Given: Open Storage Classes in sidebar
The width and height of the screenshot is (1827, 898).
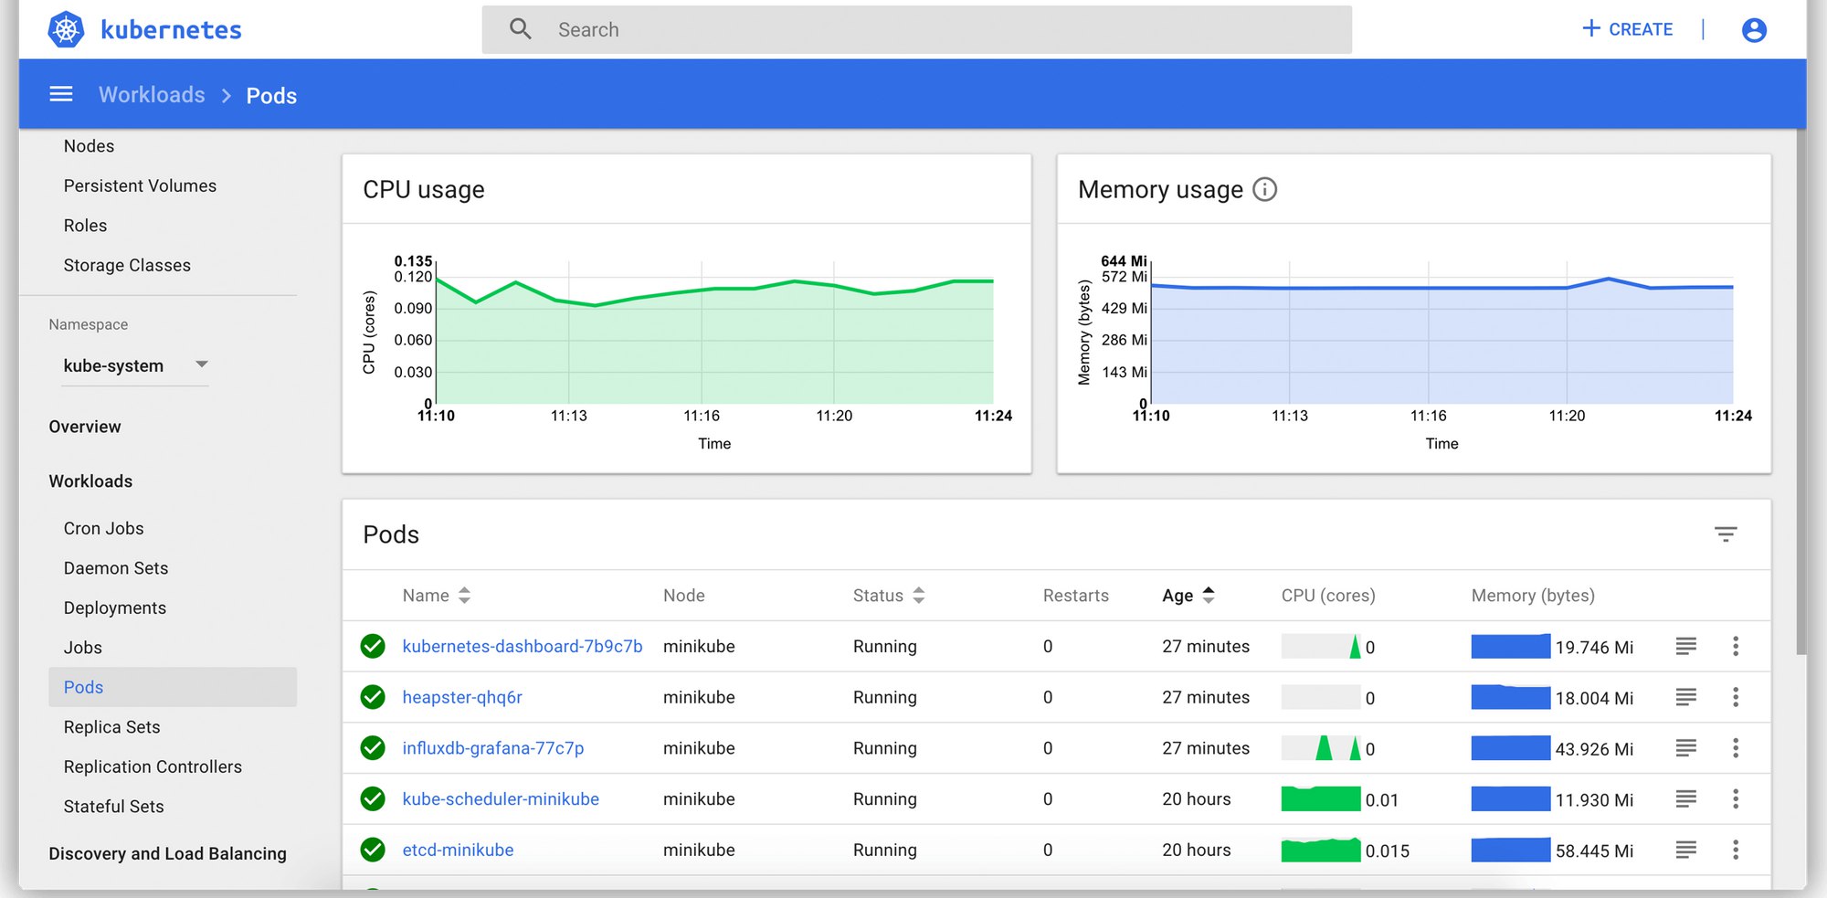Looking at the screenshot, I should click(127, 265).
